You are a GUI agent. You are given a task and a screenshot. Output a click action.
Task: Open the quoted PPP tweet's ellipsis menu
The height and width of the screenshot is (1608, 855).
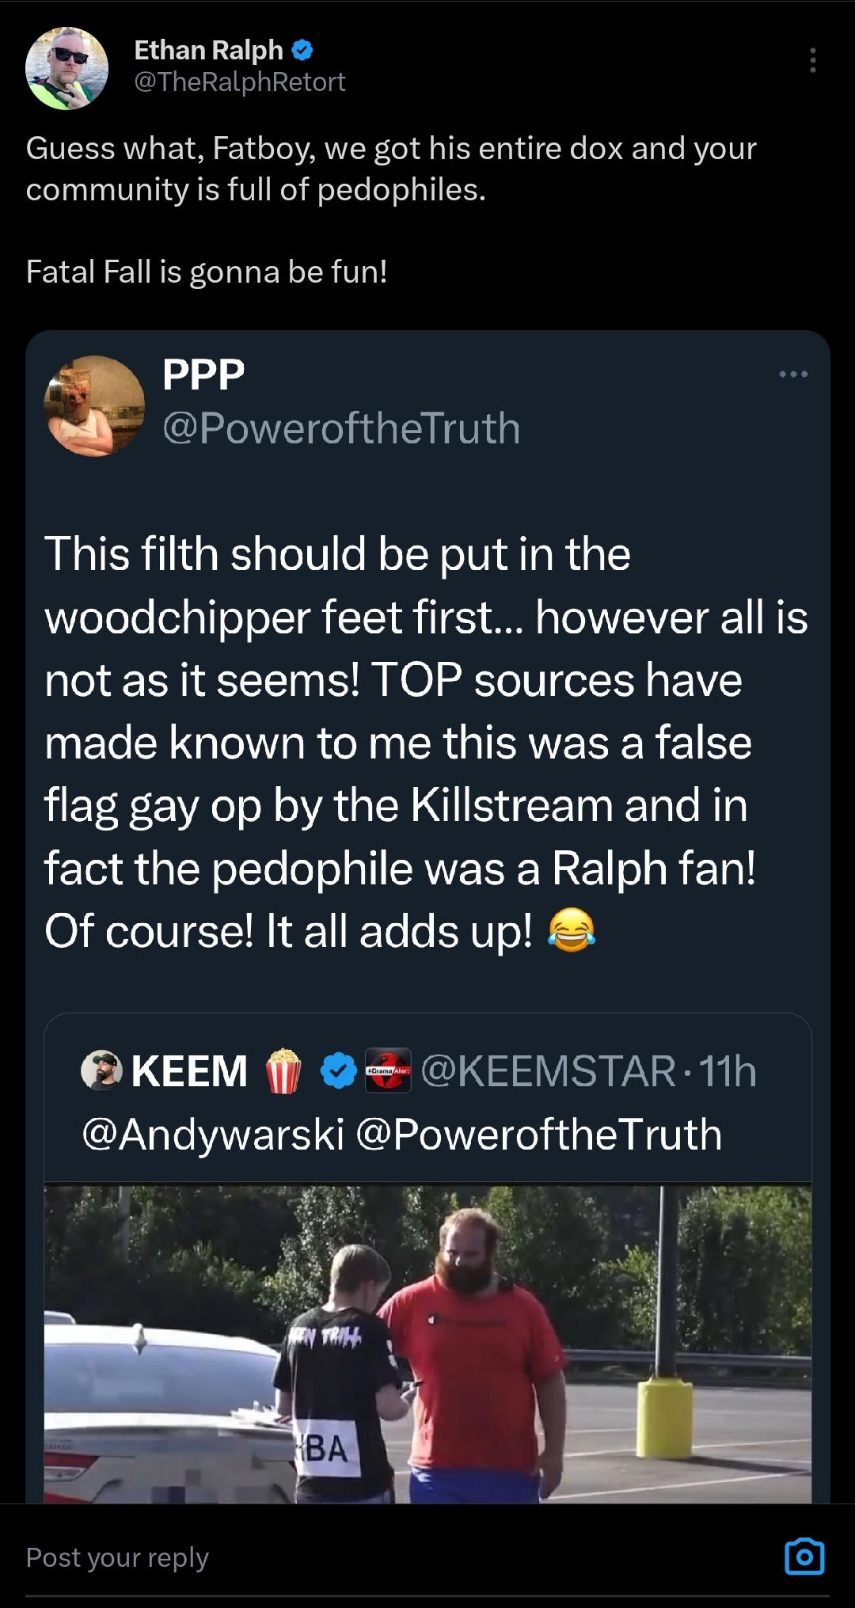(x=793, y=374)
